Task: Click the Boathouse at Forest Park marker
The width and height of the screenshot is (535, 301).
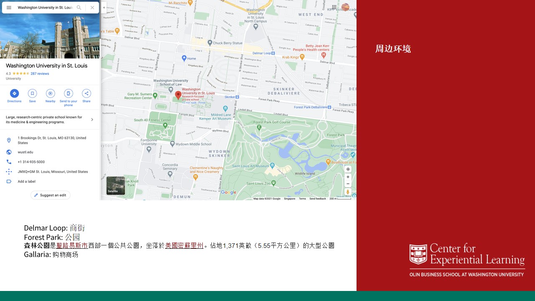Action: click(x=329, y=162)
